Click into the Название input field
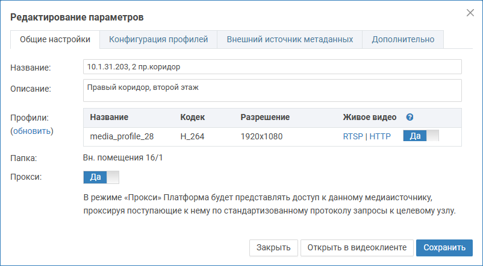This screenshot has height=266, width=483. click(x=272, y=66)
